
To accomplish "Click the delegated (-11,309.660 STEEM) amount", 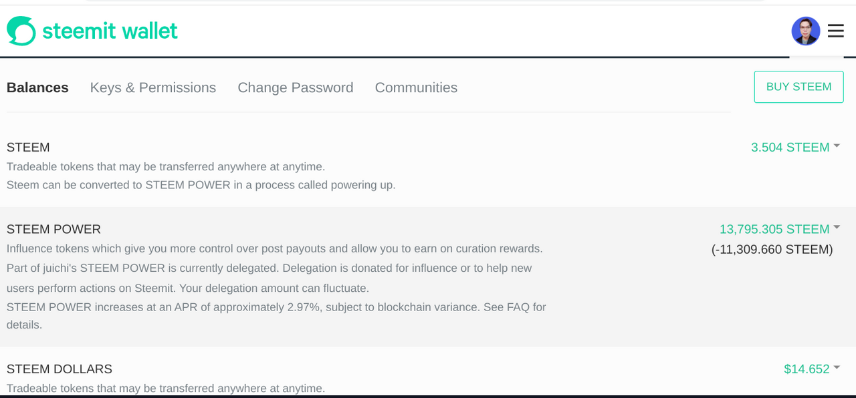I will click(772, 250).
